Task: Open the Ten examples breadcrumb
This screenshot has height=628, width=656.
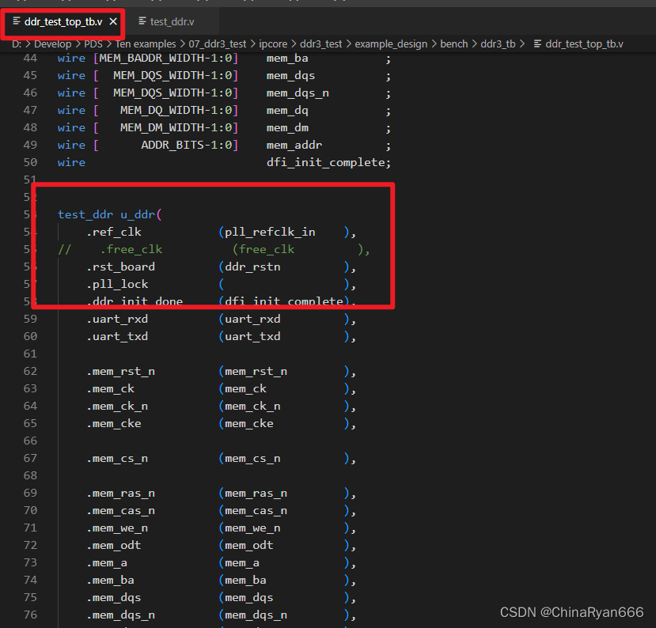Action: [x=145, y=44]
